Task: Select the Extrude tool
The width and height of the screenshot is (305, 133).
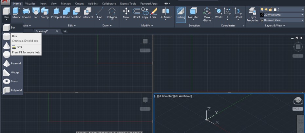Action: (x=16, y=13)
